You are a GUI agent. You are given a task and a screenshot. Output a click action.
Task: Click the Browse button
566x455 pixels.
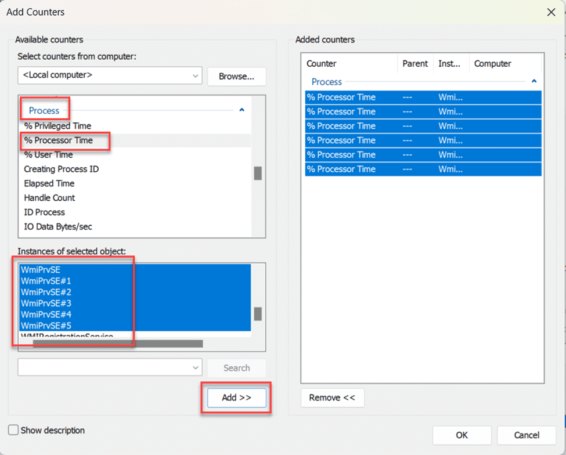point(236,76)
